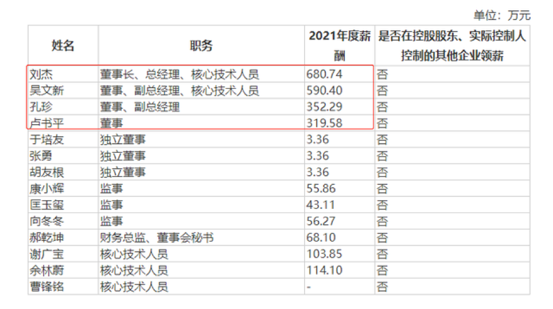This screenshot has height=309, width=553.
Task: Select salary value 55.86
Action: (321, 189)
